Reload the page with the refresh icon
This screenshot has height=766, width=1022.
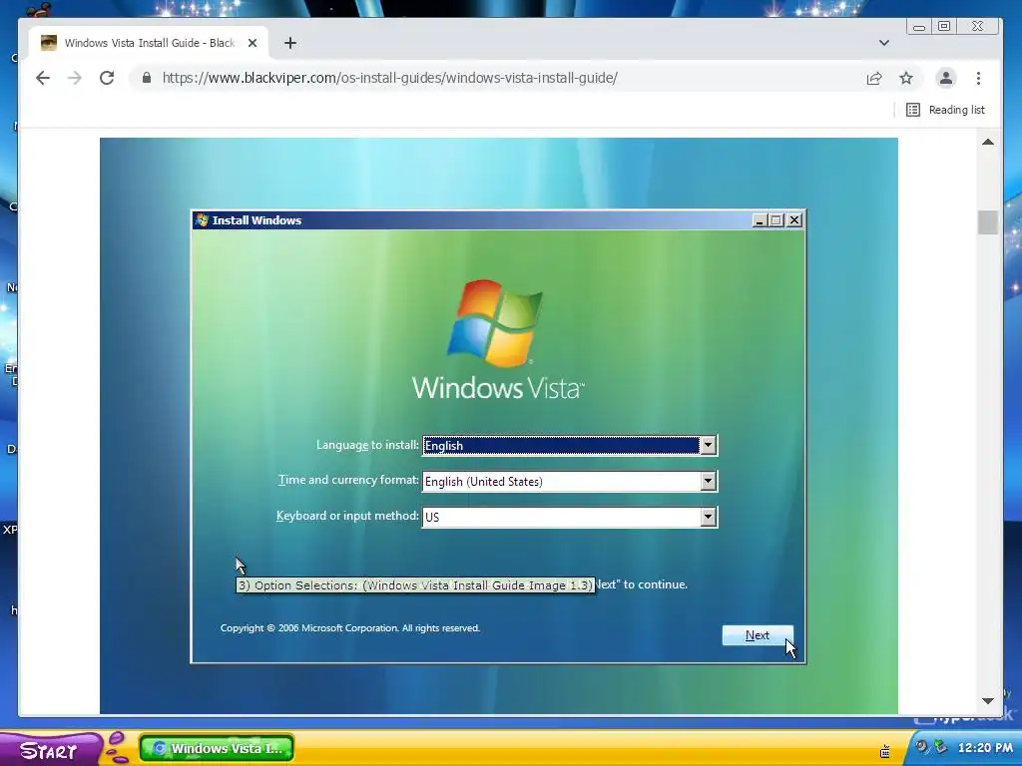tap(107, 78)
